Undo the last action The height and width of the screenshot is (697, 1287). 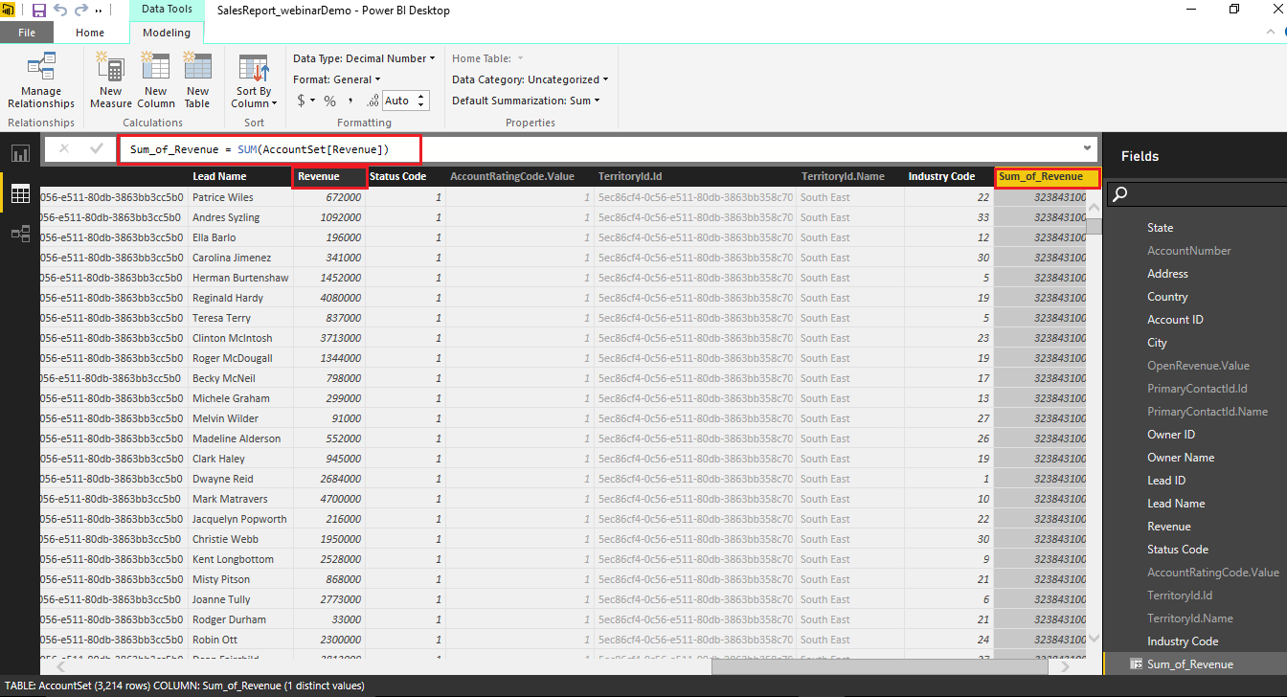[x=60, y=11]
